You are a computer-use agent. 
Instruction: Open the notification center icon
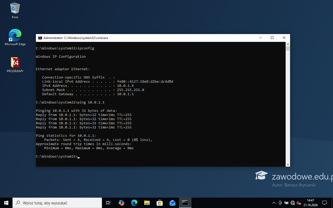tap(324, 203)
